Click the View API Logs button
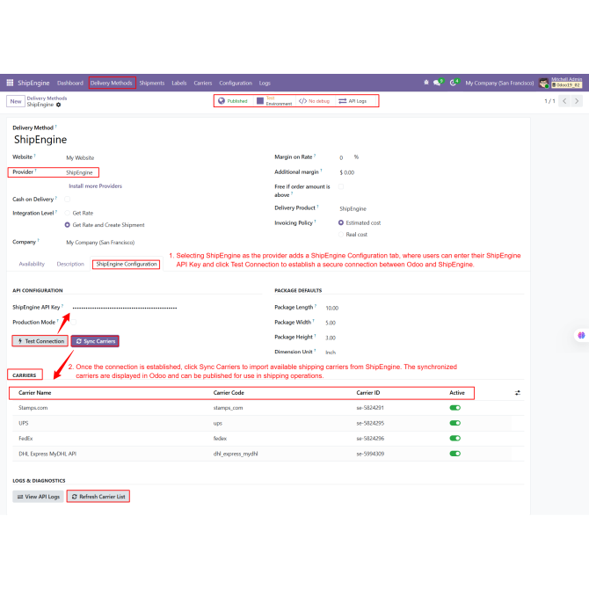Screen dimensions: 589x589 click(39, 497)
